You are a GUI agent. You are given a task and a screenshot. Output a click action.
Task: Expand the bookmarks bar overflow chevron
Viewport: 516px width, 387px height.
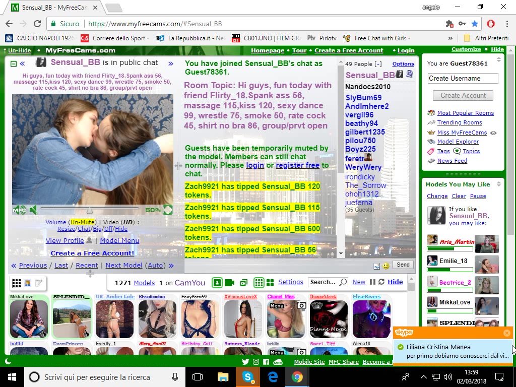coord(450,38)
